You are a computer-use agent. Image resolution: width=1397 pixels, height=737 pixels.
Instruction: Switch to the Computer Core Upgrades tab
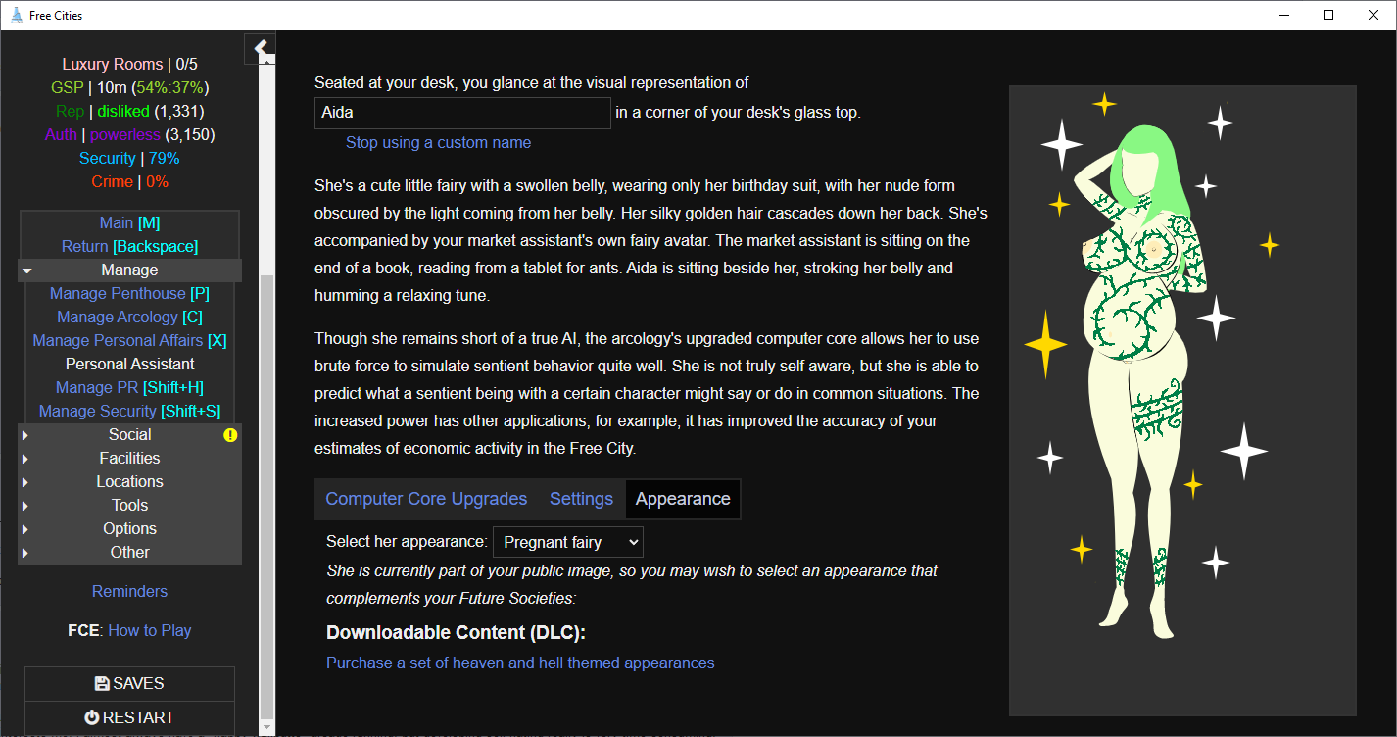426,499
